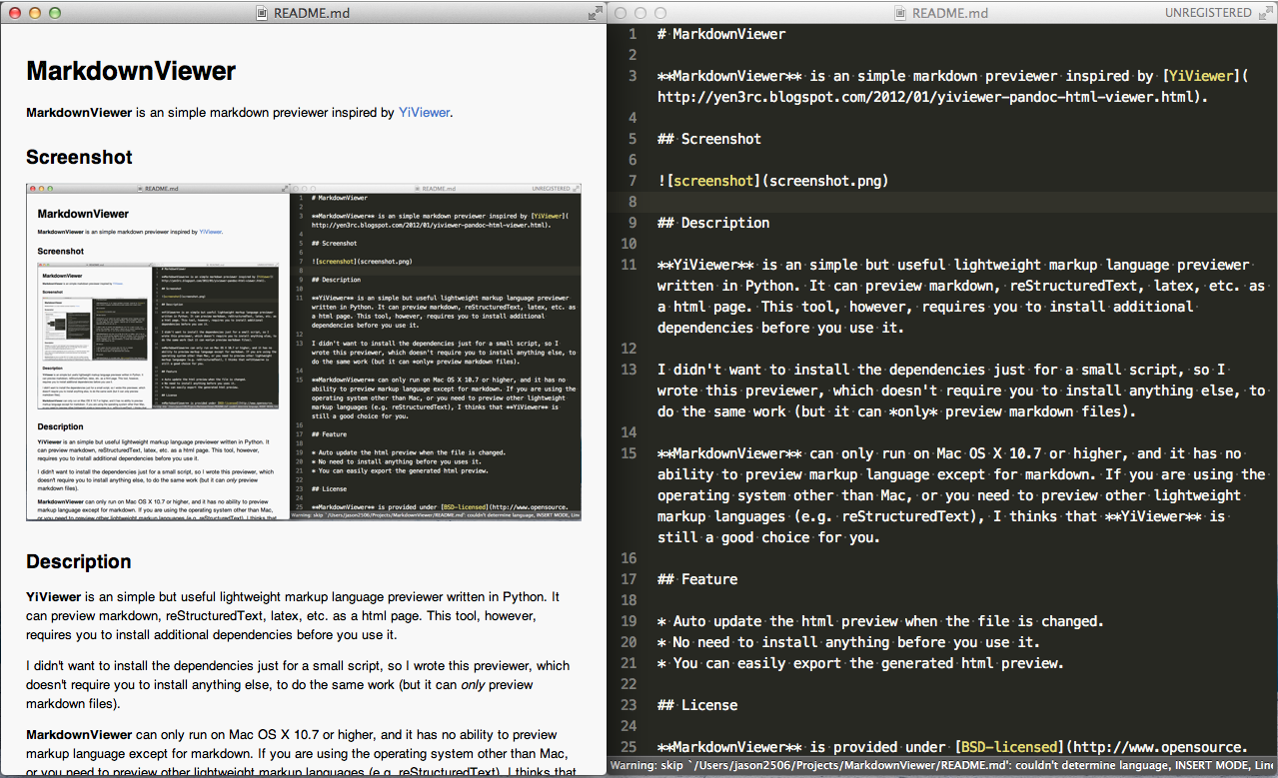1278x778 pixels.
Task: Place cursor on '# MarkdownViewer' in the editor
Action: pos(721,34)
